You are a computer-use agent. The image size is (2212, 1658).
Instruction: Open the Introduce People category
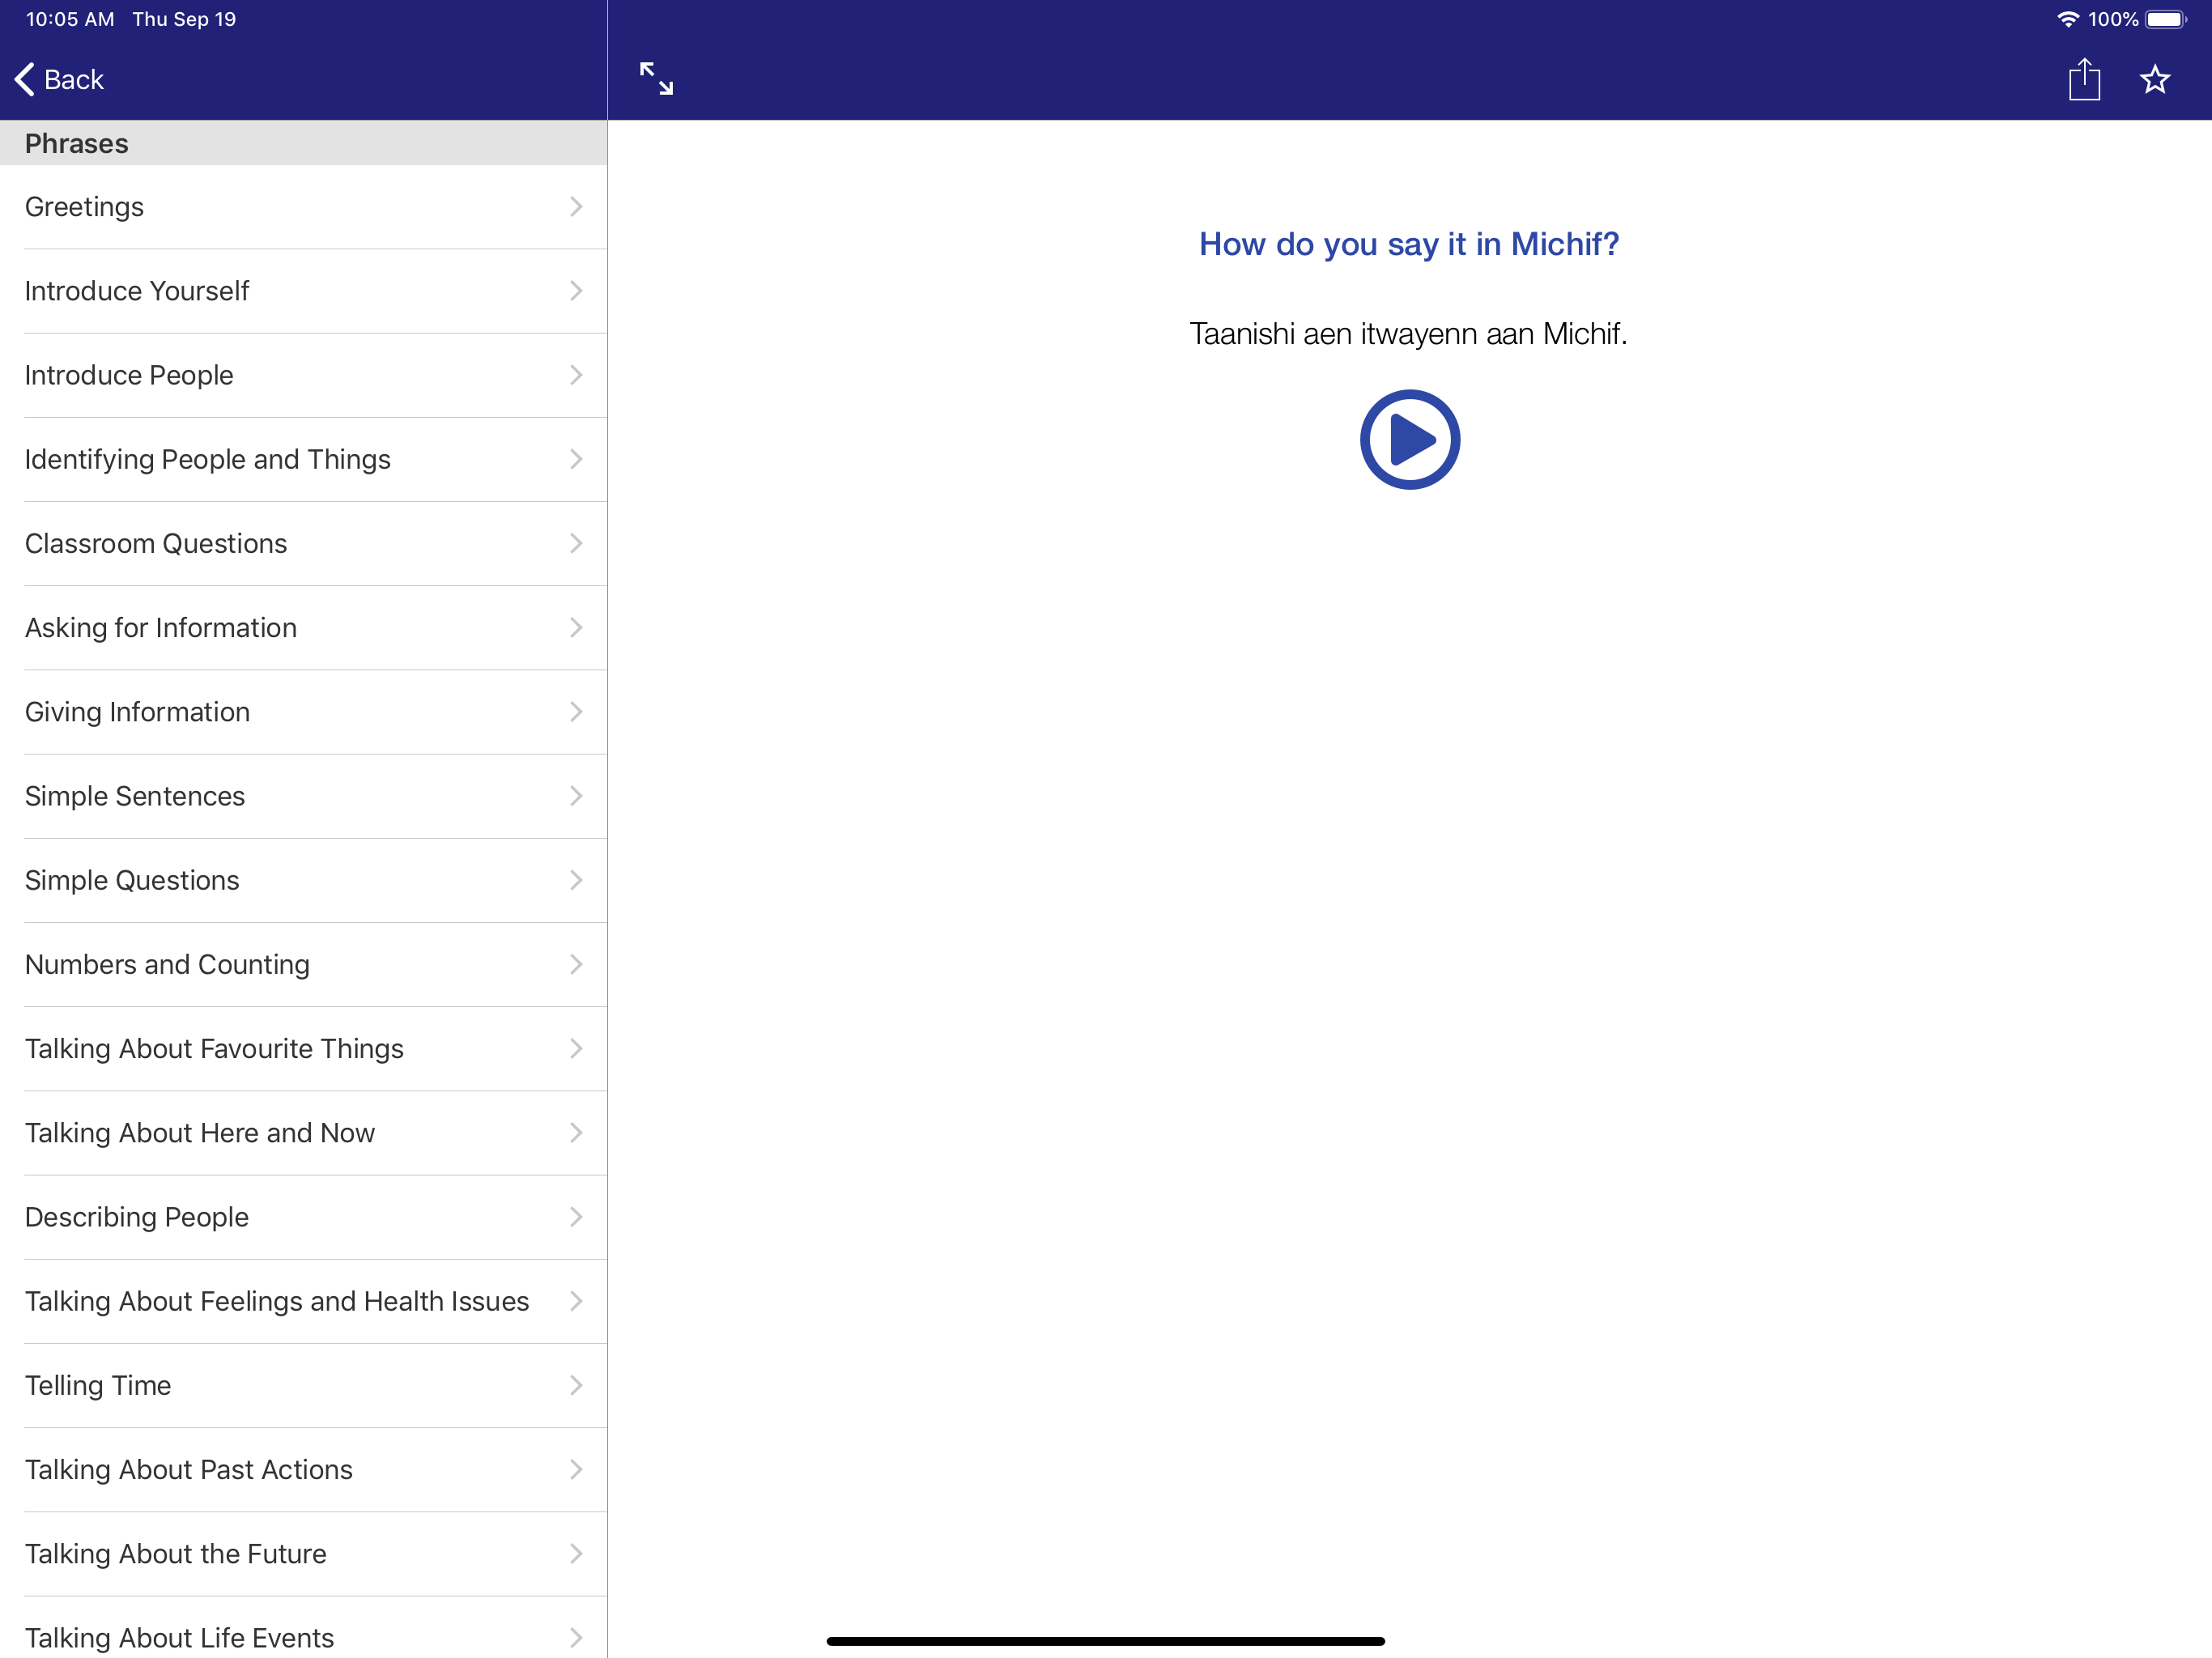tap(303, 375)
